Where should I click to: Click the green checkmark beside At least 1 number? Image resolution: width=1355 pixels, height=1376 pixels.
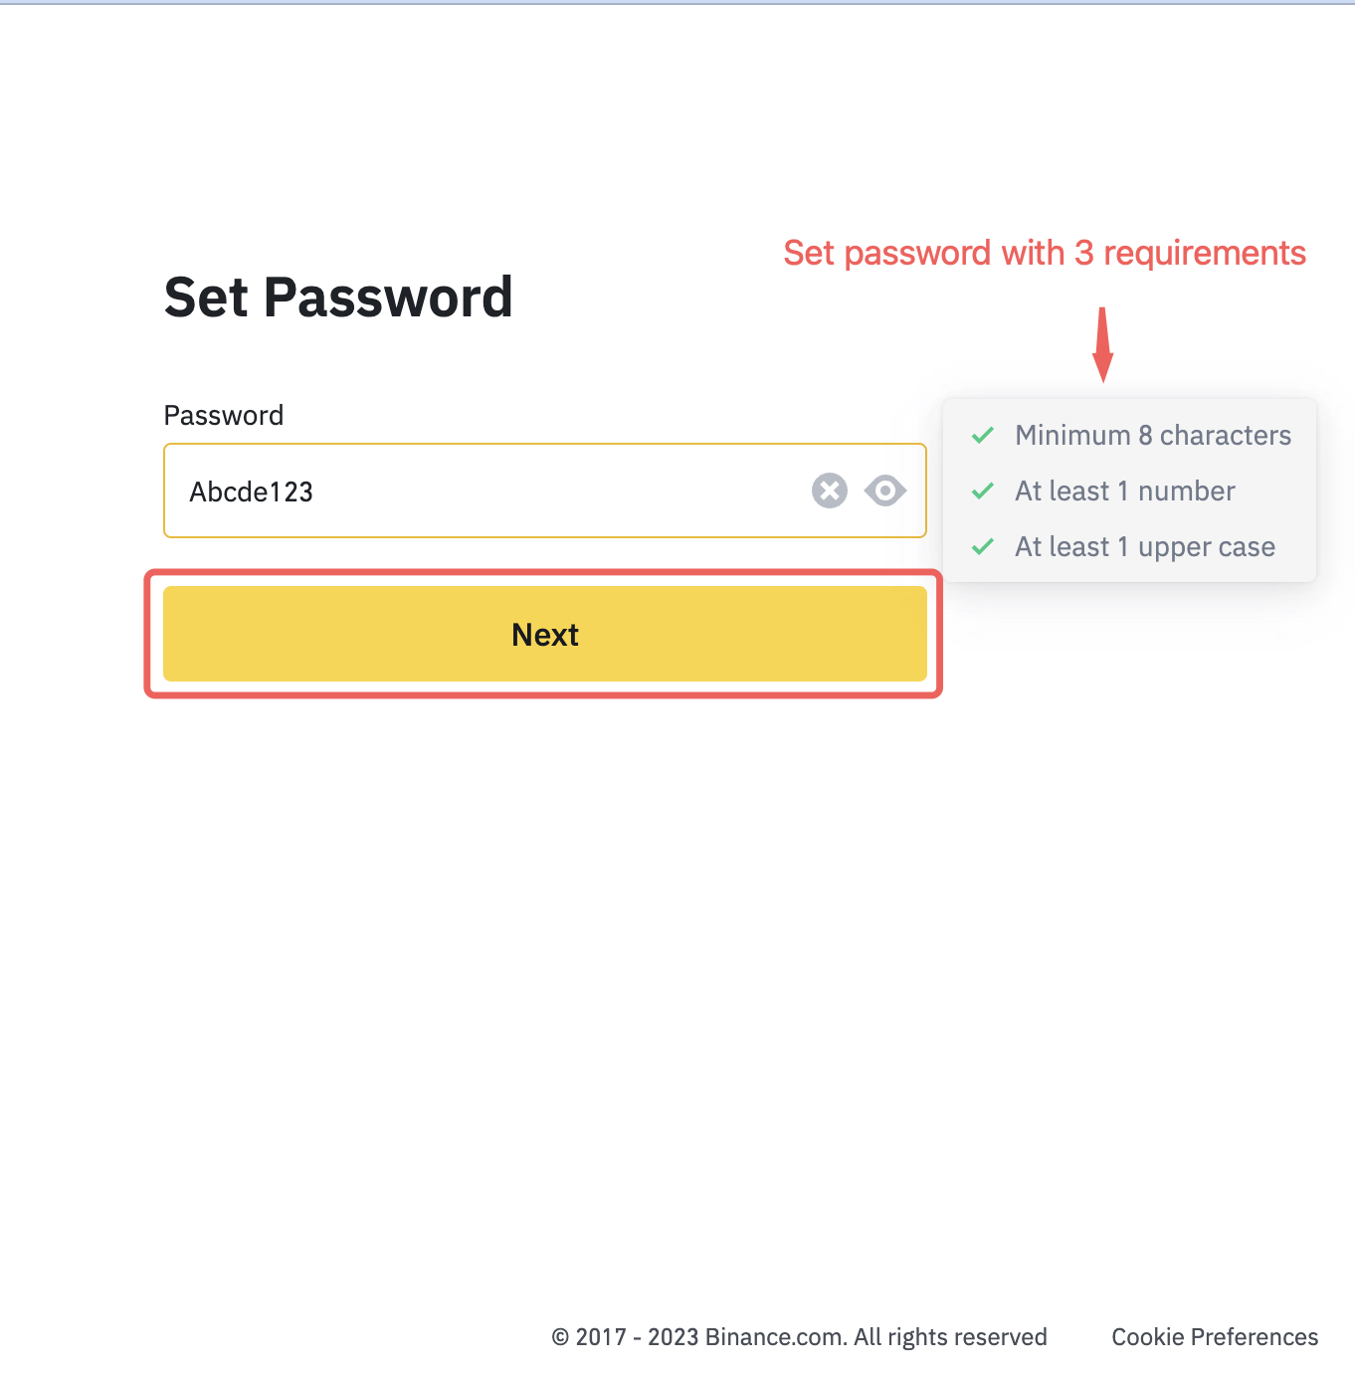click(x=984, y=491)
